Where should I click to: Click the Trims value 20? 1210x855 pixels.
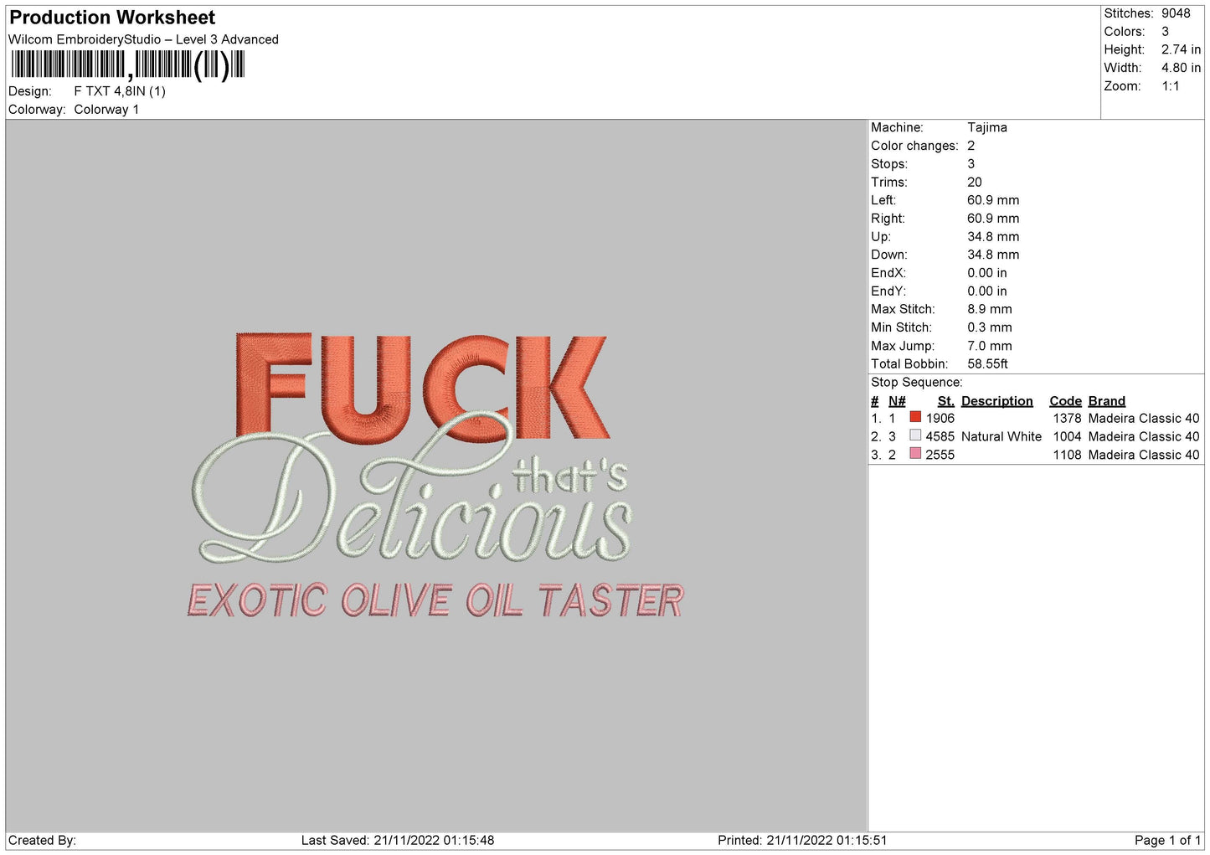(975, 183)
